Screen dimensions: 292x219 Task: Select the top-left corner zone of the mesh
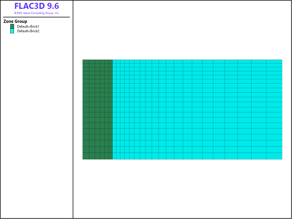pyautogui.click(x=86, y=61)
